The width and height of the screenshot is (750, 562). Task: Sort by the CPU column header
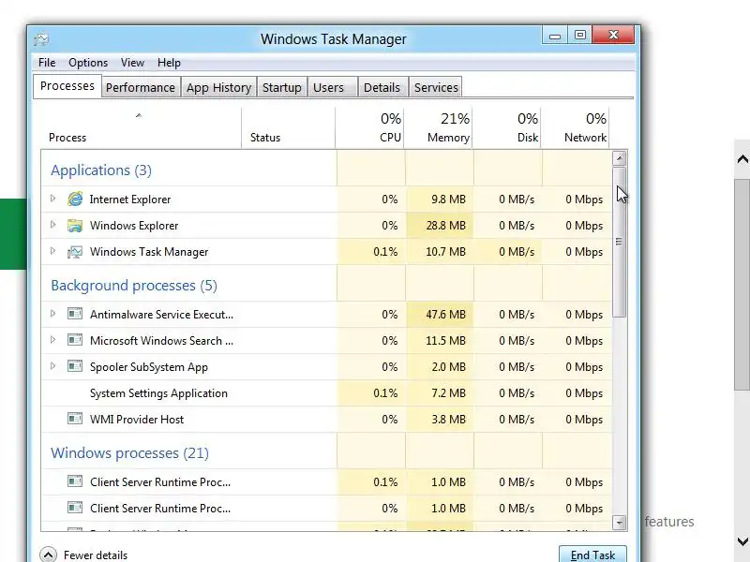369,128
